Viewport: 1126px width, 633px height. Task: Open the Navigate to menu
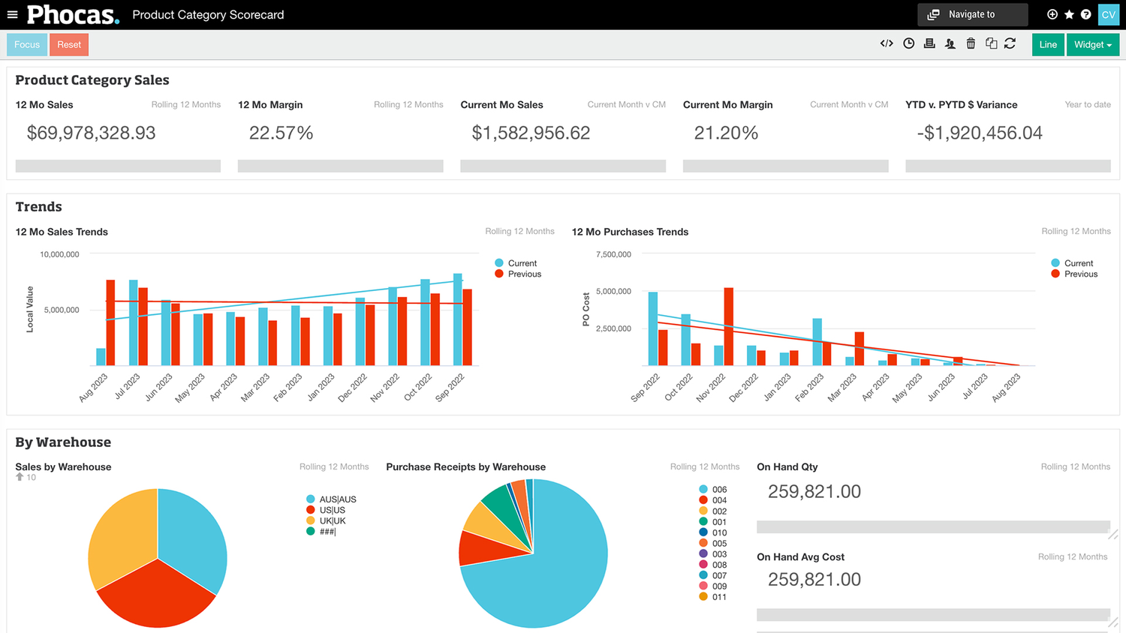click(x=972, y=14)
